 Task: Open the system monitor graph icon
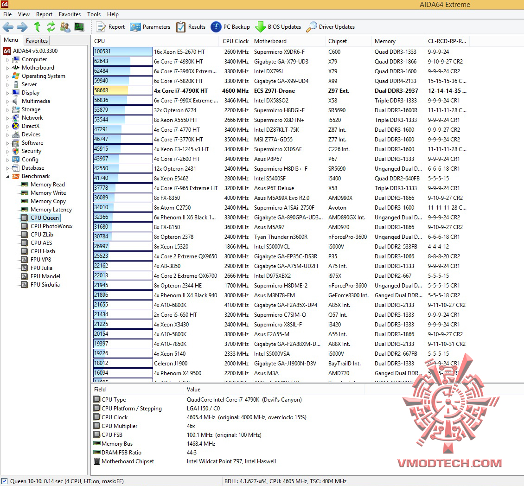[x=79, y=27]
